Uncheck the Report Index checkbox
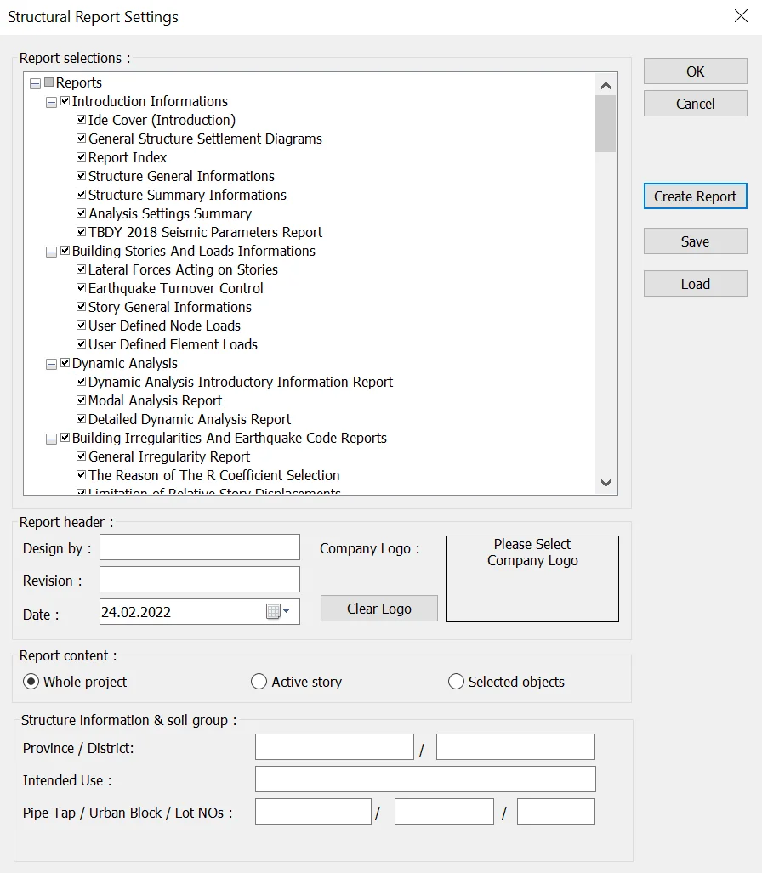This screenshot has height=873, width=762. (x=82, y=157)
